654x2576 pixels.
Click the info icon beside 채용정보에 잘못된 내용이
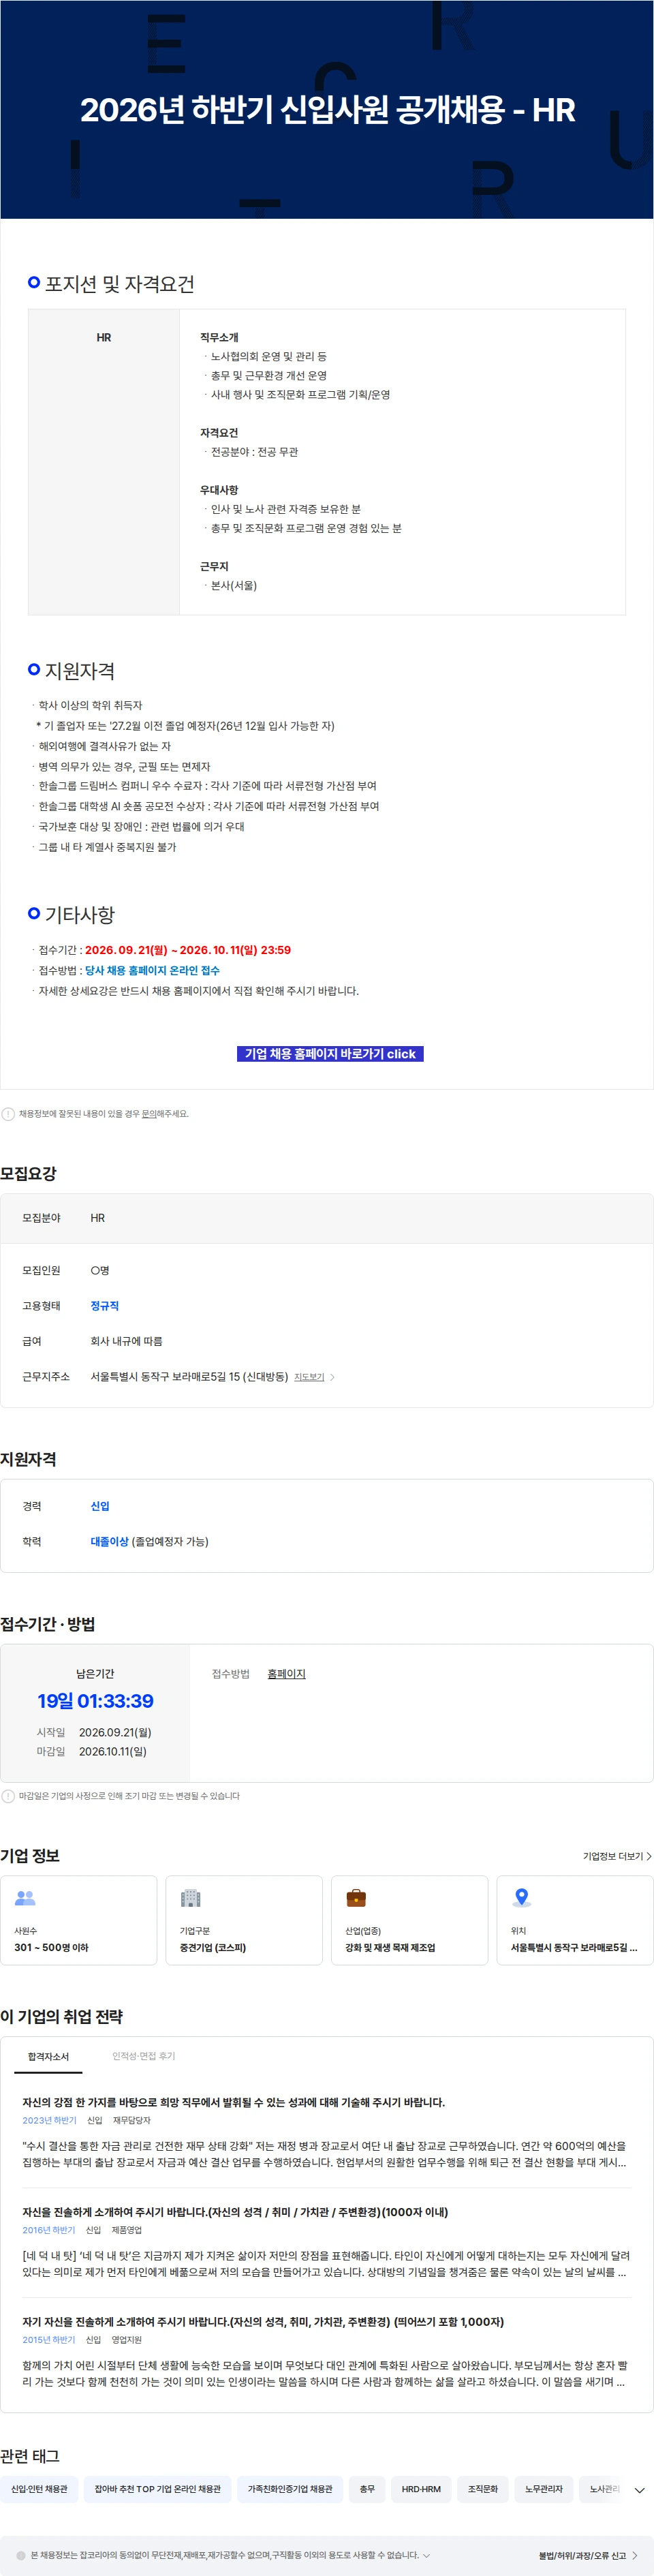8,1113
